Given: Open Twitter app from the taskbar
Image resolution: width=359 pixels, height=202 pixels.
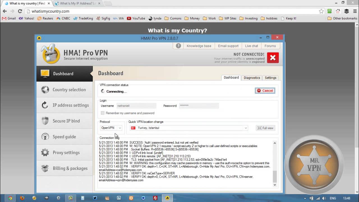Looking at the screenshot, I should [95, 198].
